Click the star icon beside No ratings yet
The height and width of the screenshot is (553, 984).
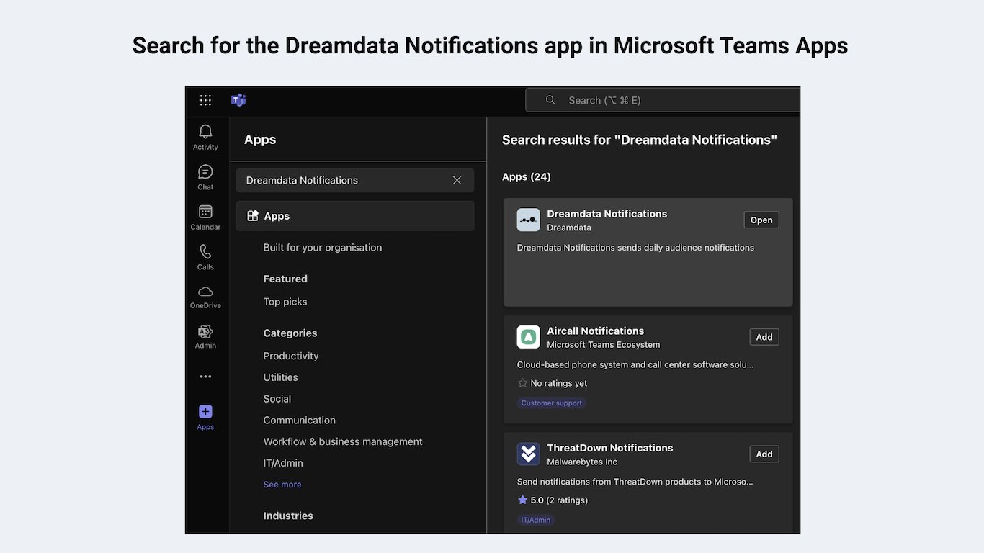(523, 383)
